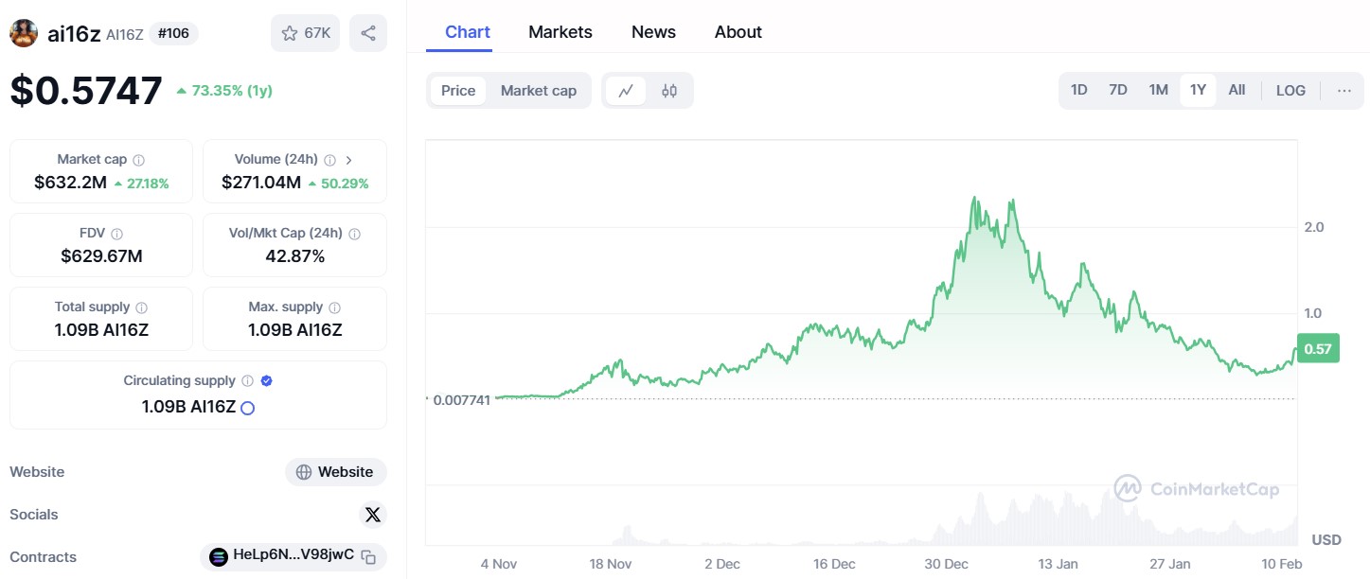The height and width of the screenshot is (579, 1370).
Task: Enable LOG scale on chart
Action: 1290,91
